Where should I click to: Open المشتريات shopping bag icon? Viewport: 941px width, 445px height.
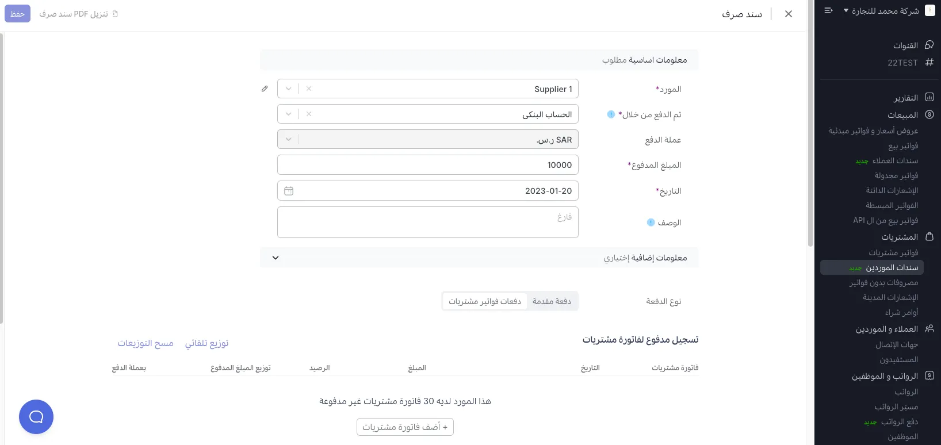pyautogui.click(x=929, y=236)
